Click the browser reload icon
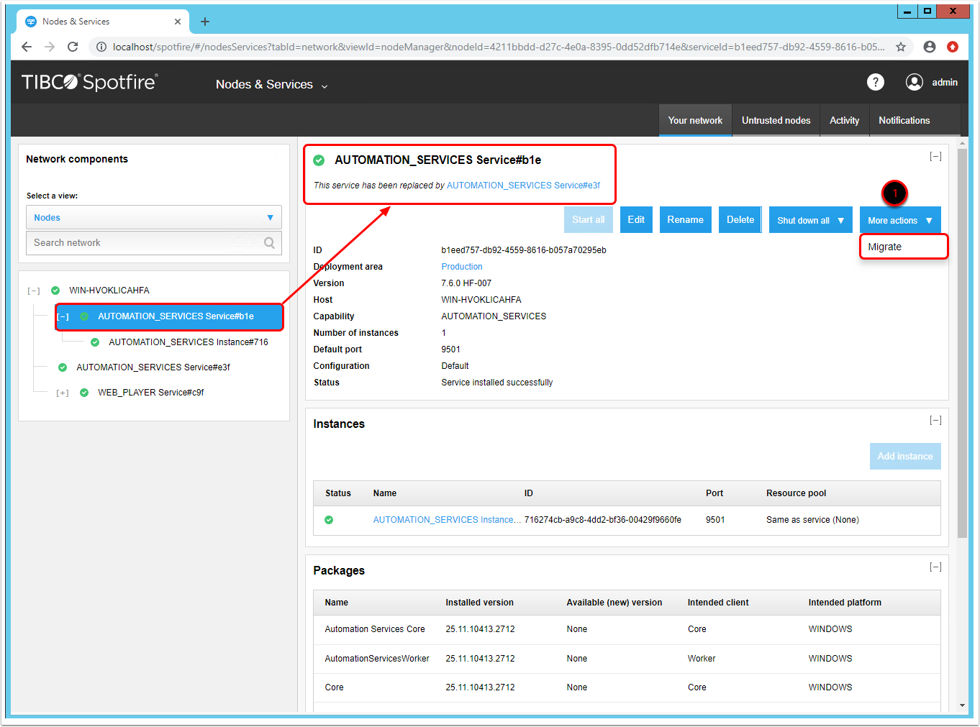Viewport: 980px width, 727px height. 73,47
